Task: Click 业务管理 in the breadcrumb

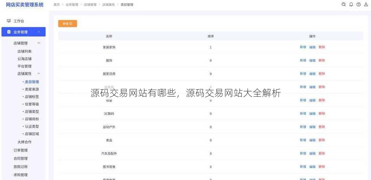Action: point(72,4)
